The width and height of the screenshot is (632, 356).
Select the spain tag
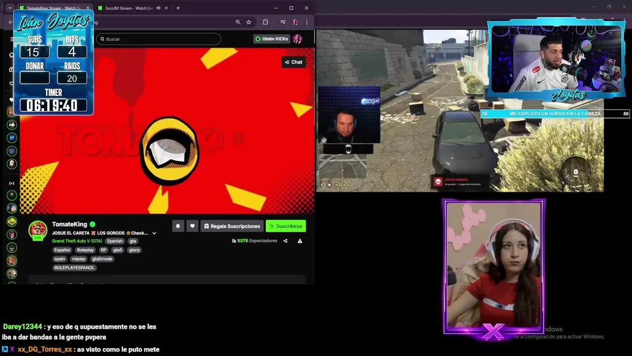[x=60, y=259]
